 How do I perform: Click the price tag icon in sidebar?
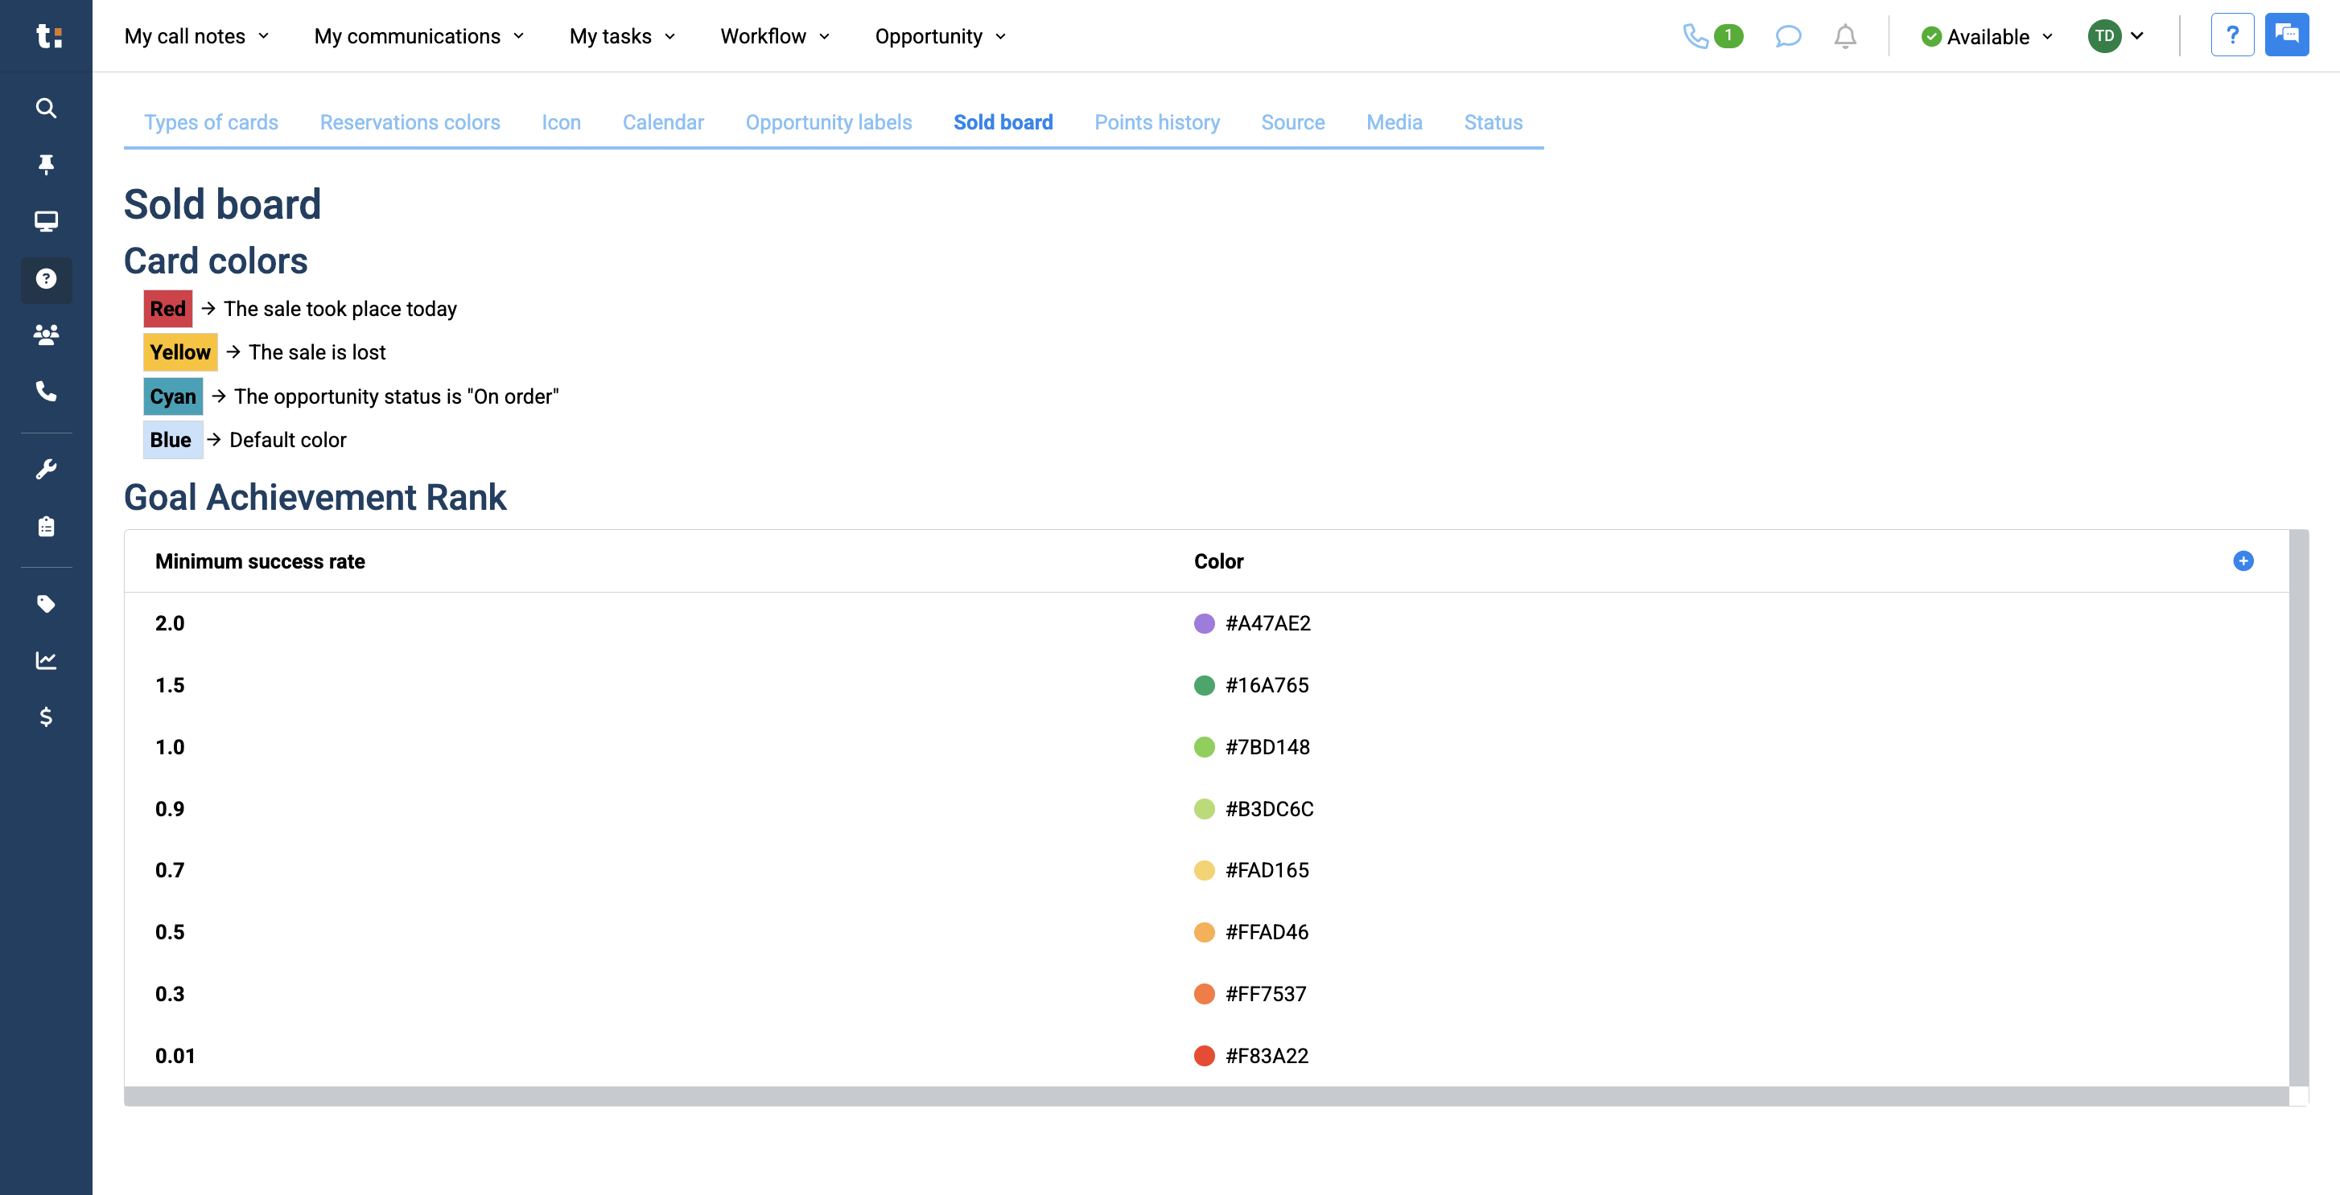coord(45,604)
